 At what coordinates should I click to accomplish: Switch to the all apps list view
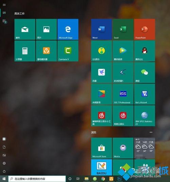pyautogui.click(x=4, y=21)
